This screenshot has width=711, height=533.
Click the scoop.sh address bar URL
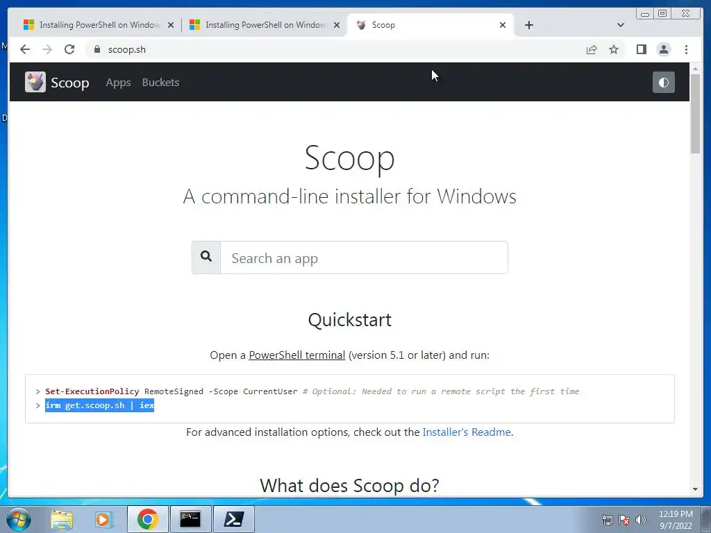127,49
